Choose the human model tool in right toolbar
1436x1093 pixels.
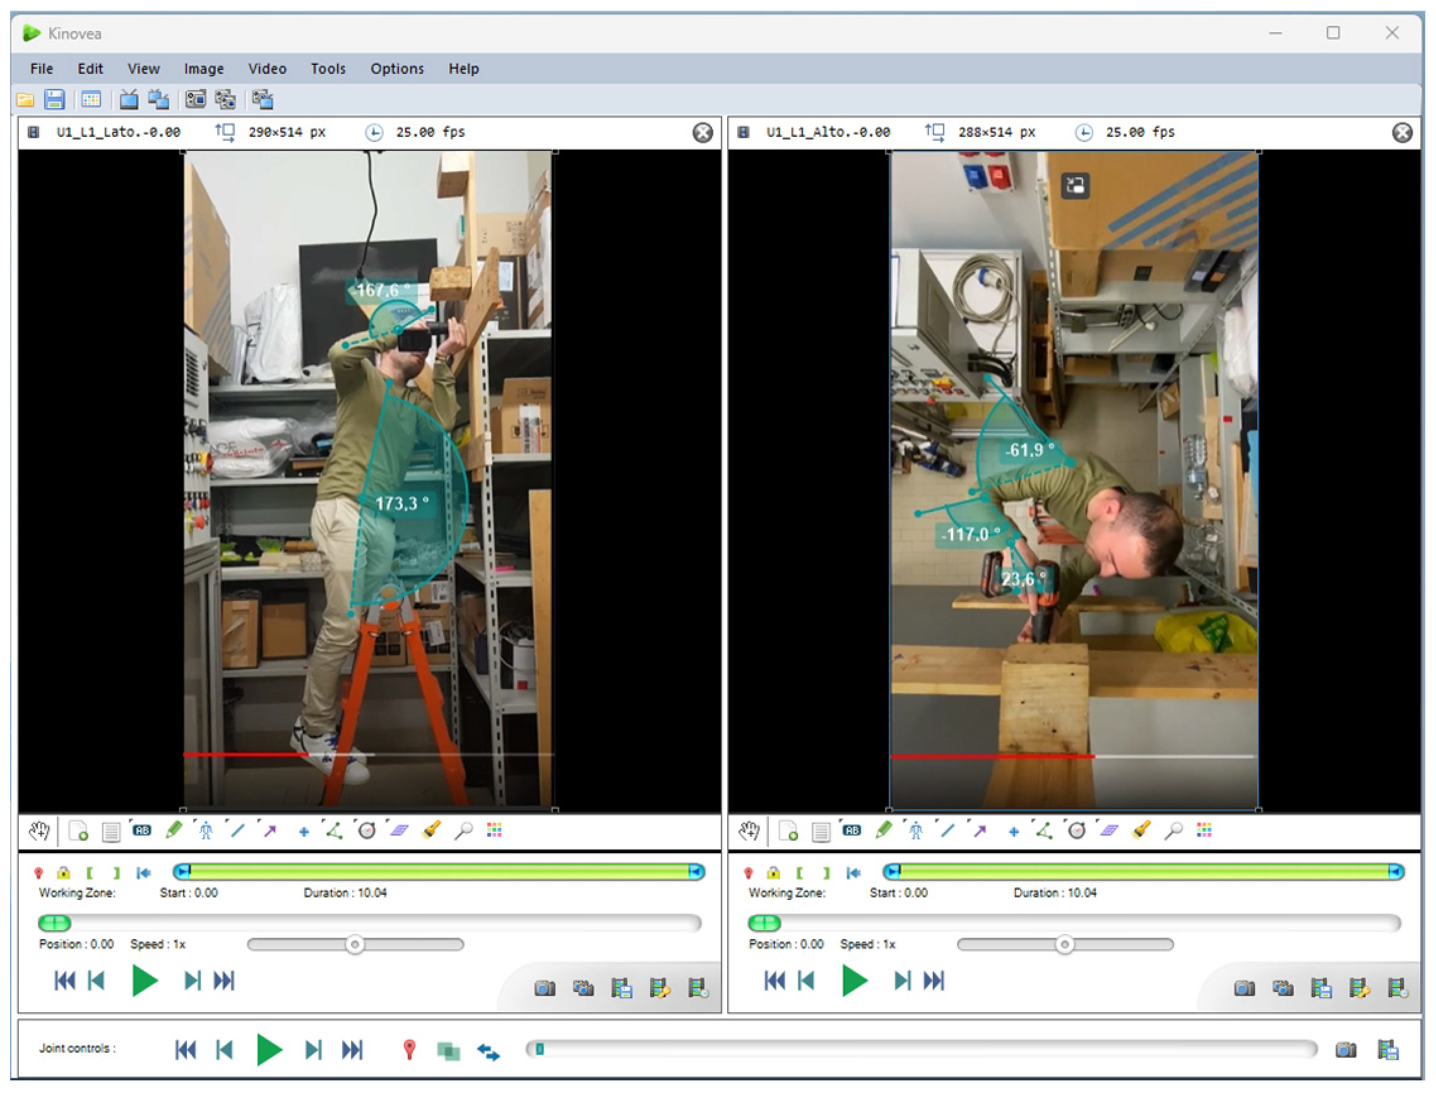(x=915, y=831)
